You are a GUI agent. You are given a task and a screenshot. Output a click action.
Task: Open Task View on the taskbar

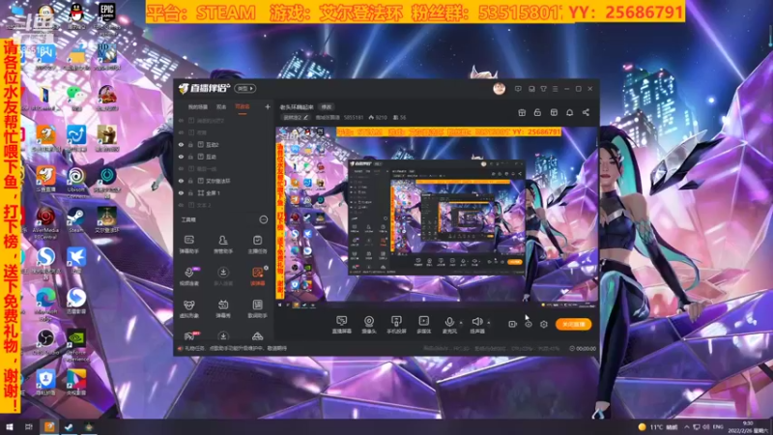[29, 426]
